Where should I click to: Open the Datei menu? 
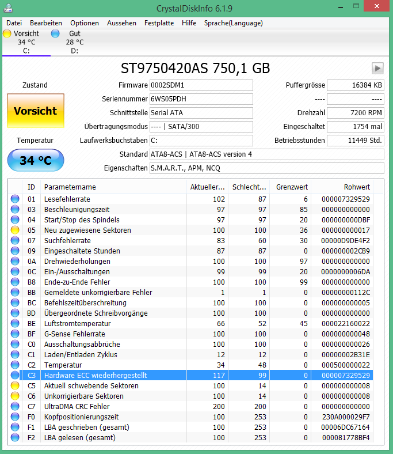(14, 23)
